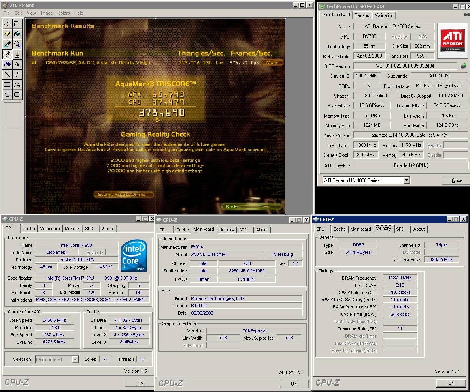The height and width of the screenshot is (392, 470).
Task: Open the Colors menu in Paint
Action: coord(64,13)
